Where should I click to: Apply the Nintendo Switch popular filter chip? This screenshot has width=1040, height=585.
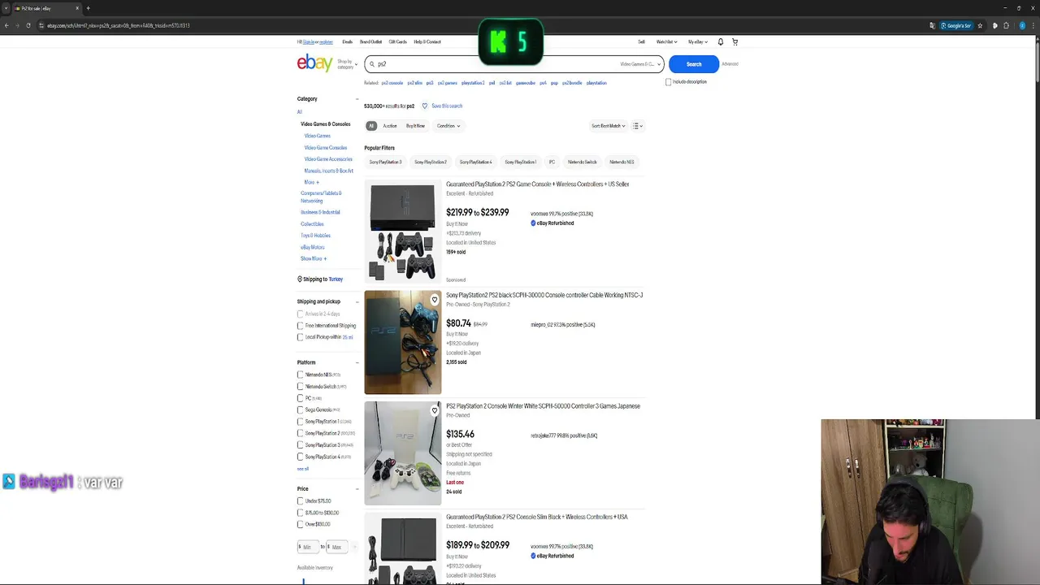tap(582, 162)
